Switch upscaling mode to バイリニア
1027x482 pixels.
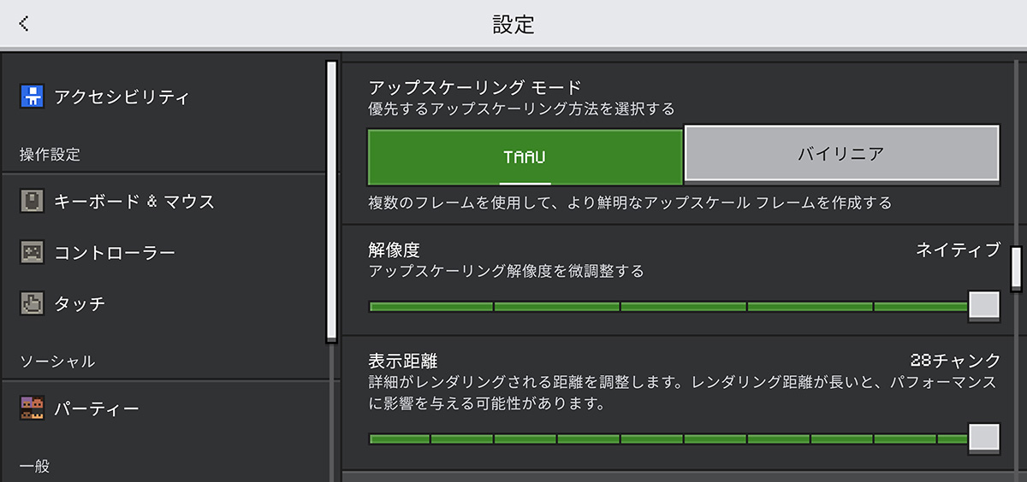point(842,154)
